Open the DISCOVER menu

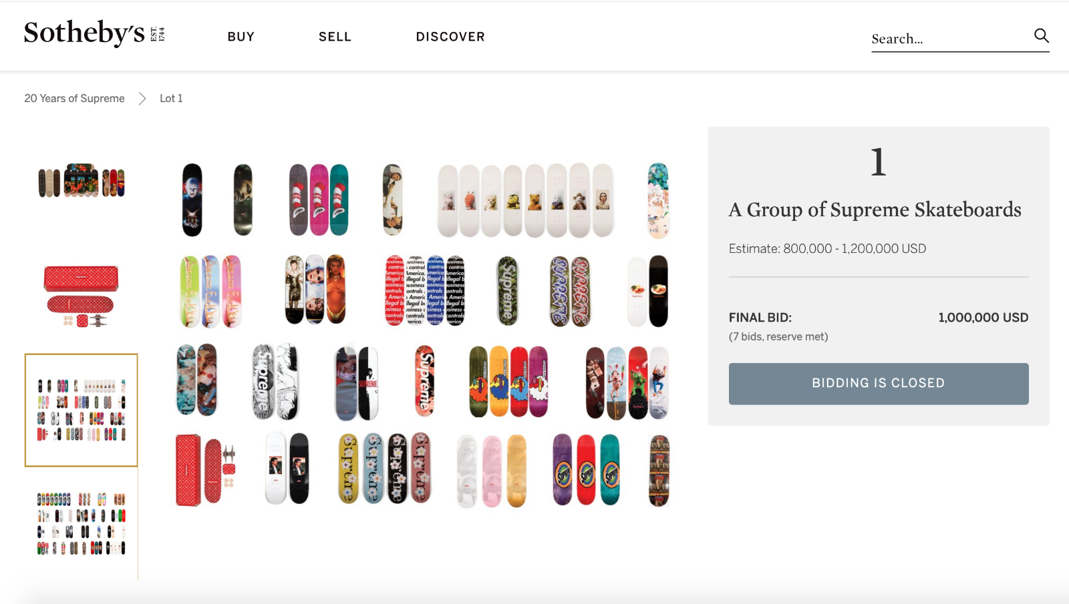(x=450, y=37)
